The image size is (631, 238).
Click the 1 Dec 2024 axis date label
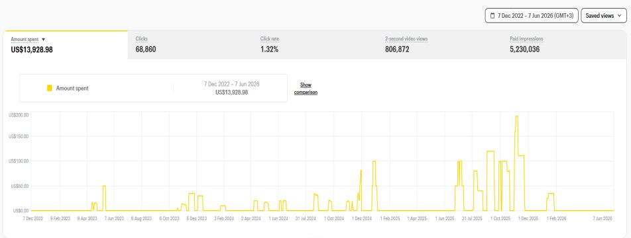tap(362, 219)
